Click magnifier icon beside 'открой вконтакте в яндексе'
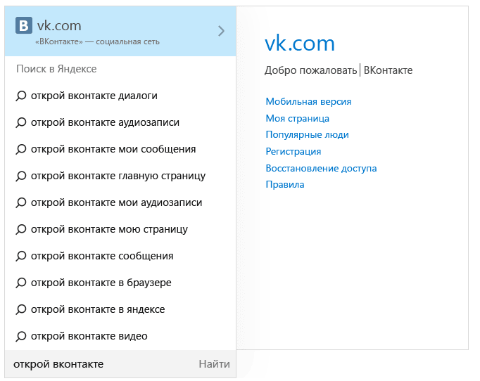Viewport: 480px width, 381px height. 21,310
